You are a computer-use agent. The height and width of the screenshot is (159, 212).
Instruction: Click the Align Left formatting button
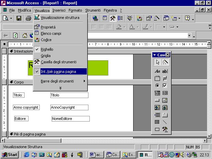(94, 27)
